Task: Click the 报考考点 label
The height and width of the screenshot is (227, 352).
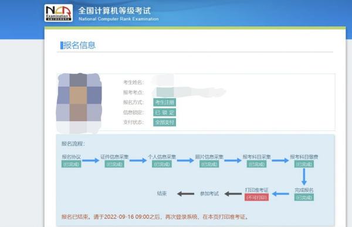Action: (x=134, y=92)
